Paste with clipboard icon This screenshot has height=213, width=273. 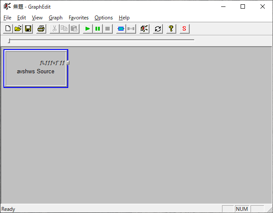[x=74, y=28]
